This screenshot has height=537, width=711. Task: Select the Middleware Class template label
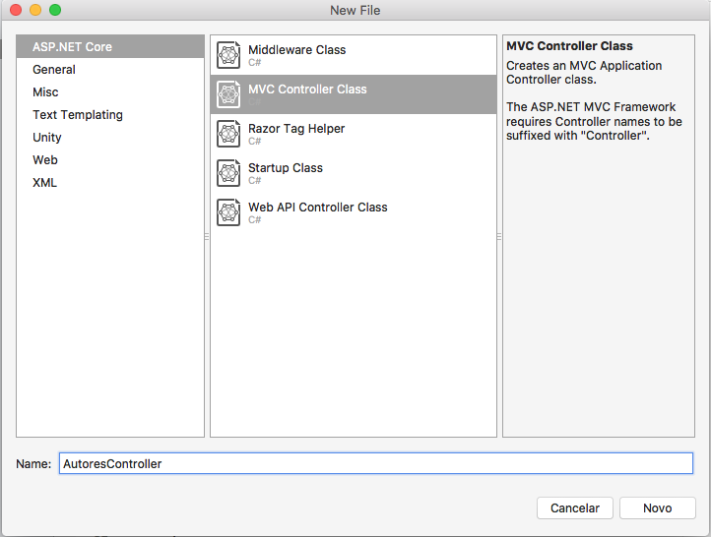[296, 50]
